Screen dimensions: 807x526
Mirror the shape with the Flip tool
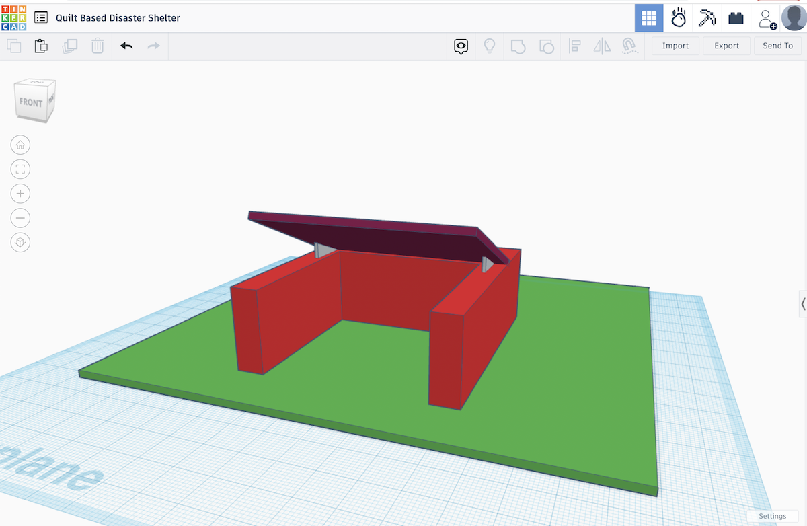601,46
